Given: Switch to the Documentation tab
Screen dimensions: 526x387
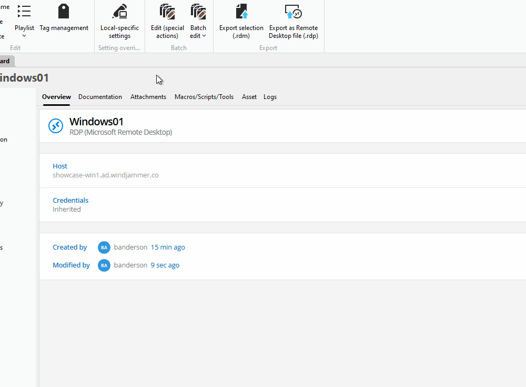Looking at the screenshot, I should (100, 97).
